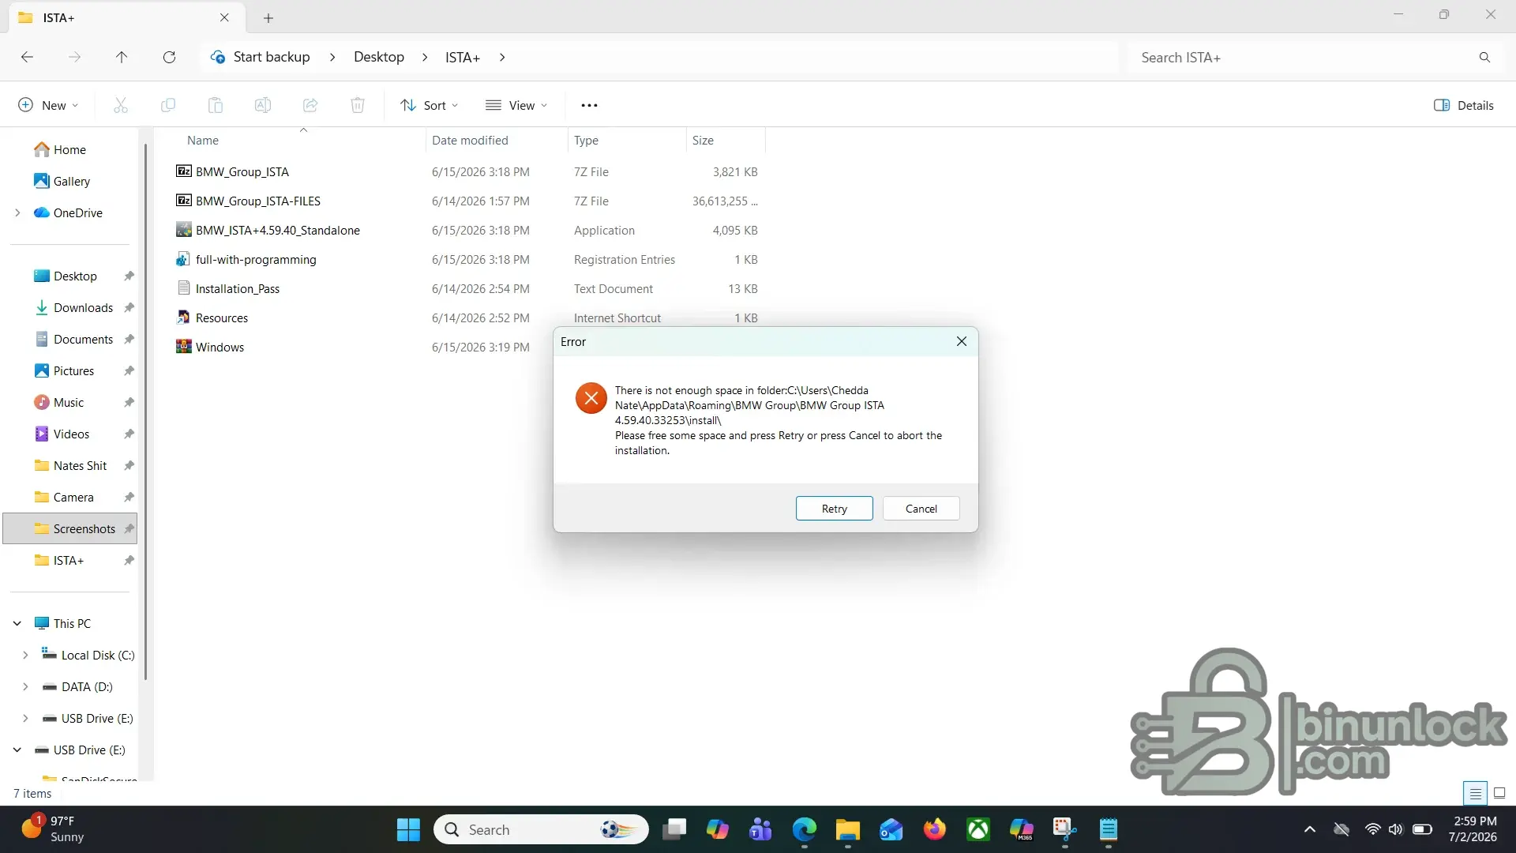Screen dimensions: 1516x853
Task: Click the Rename icon in toolbar
Action: 263,105
